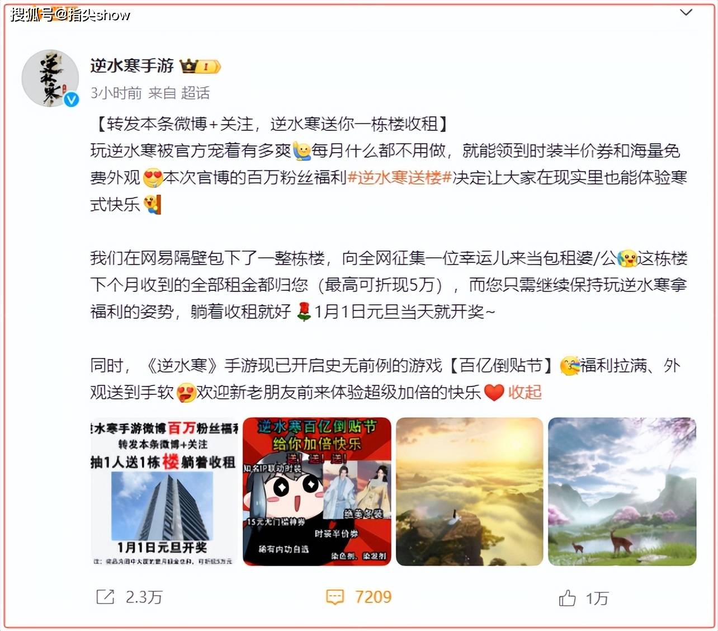Viewport: 718px width, 631px height.
Task: Click the repost share icon
Action: 105,597
